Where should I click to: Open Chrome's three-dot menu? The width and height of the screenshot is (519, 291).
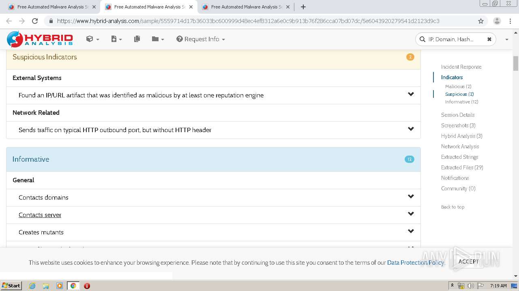[510, 21]
